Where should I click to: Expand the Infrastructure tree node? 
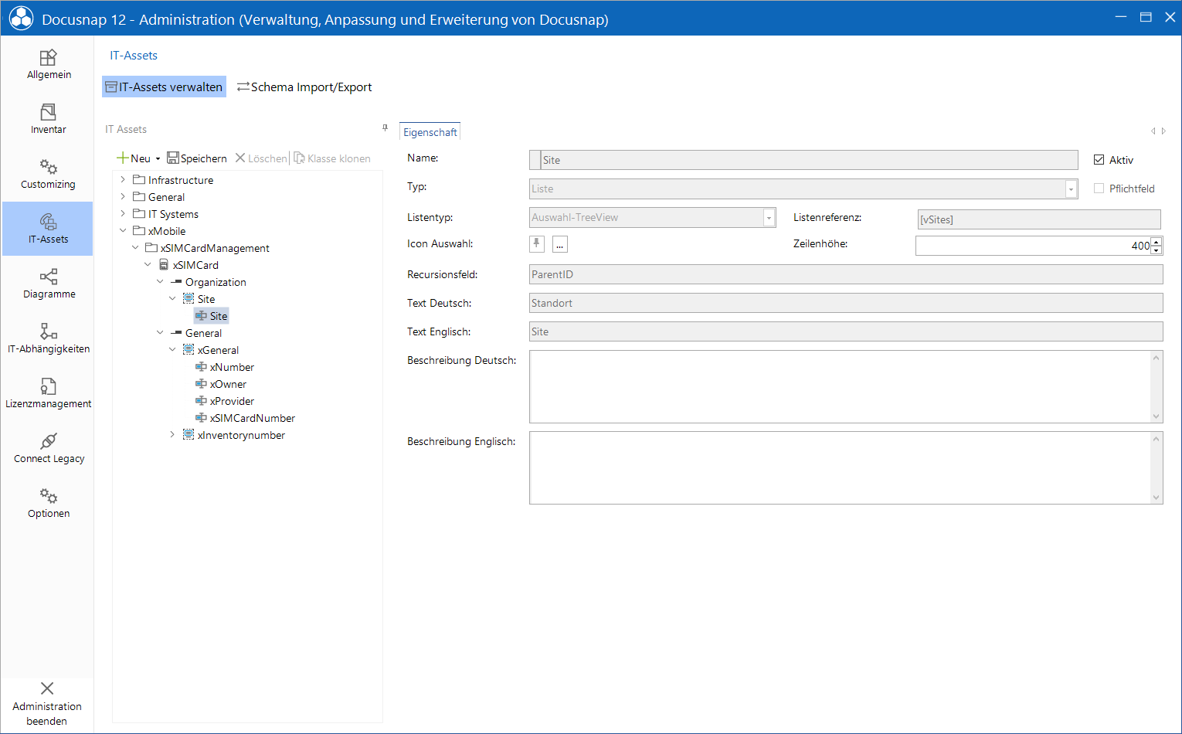(x=123, y=180)
